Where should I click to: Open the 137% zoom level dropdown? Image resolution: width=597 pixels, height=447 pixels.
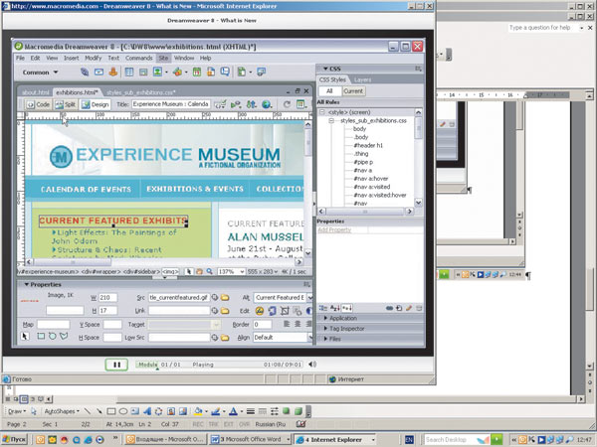(x=242, y=272)
